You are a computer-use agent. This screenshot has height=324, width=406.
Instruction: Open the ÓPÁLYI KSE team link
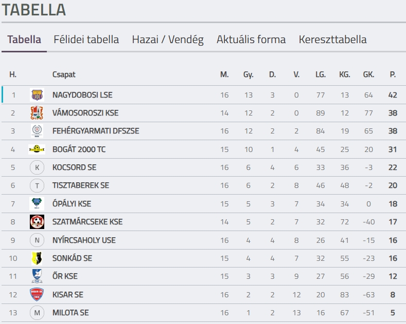72,204
